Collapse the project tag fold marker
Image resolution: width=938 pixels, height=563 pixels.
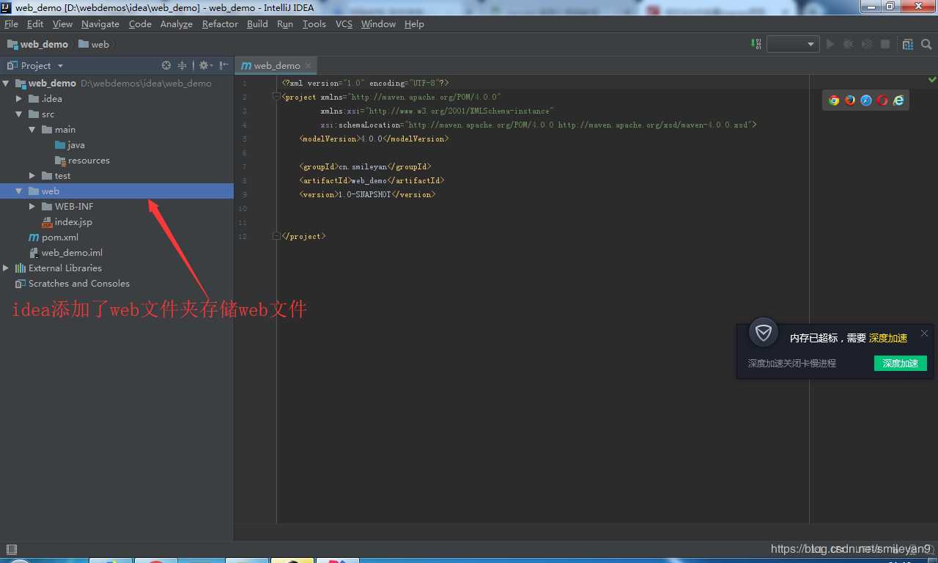tap(276, 96)
